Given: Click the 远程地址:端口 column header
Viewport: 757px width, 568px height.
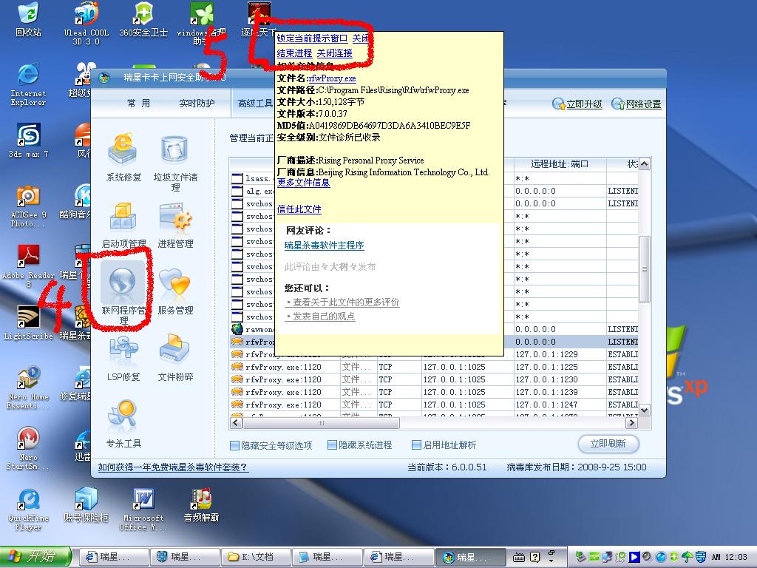Looking at the screenshot, I should click(x=560, y=164).
